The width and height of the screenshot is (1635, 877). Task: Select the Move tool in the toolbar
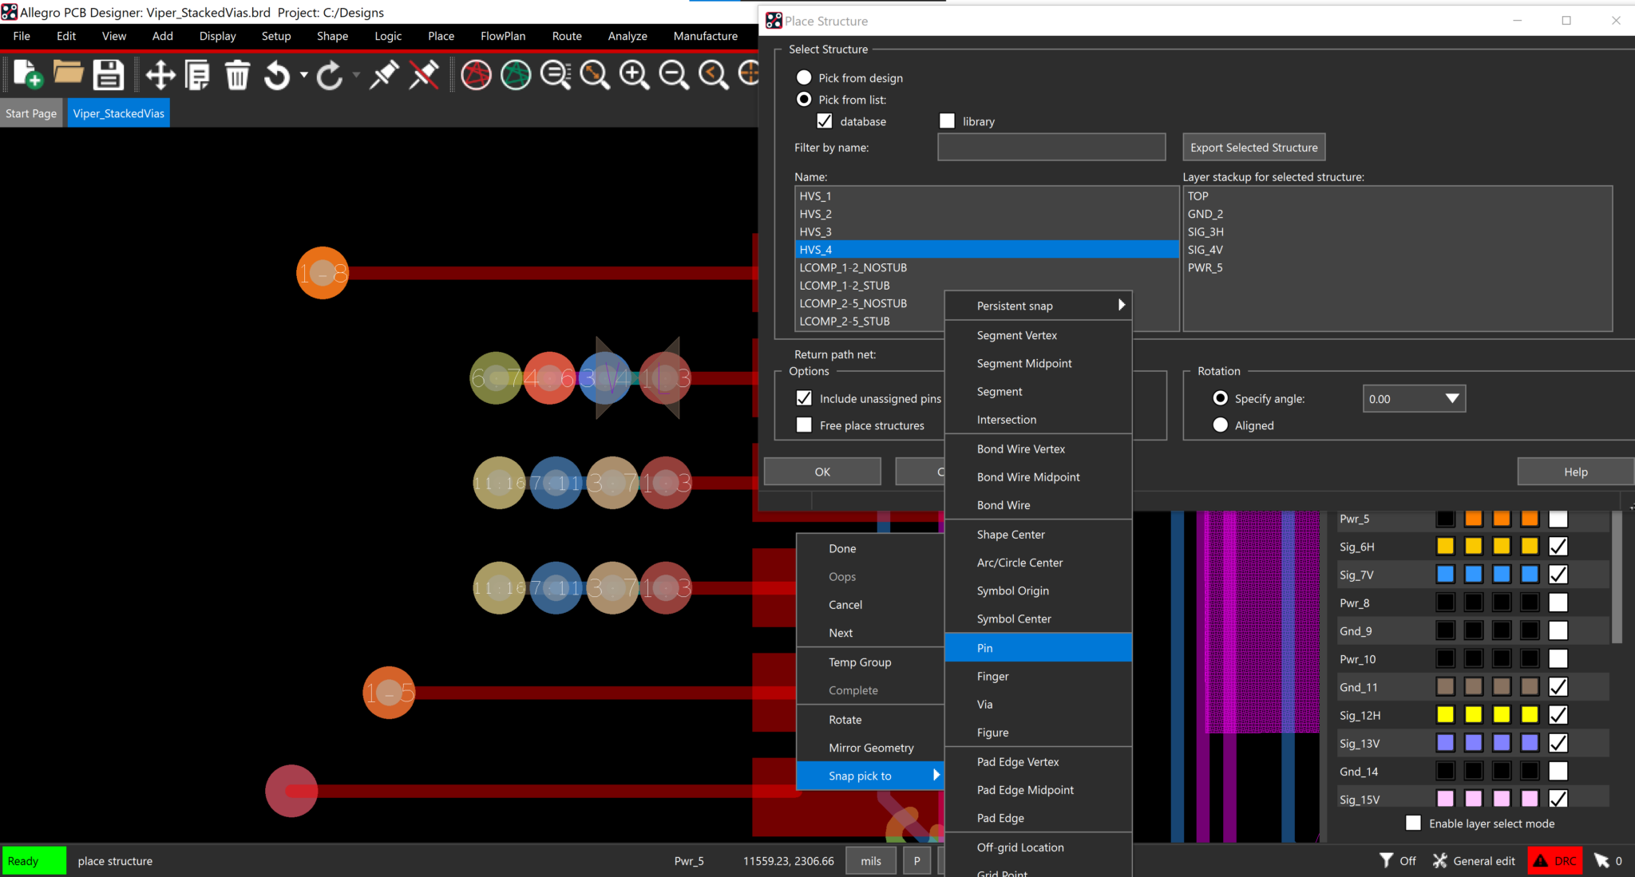(159, 74)
